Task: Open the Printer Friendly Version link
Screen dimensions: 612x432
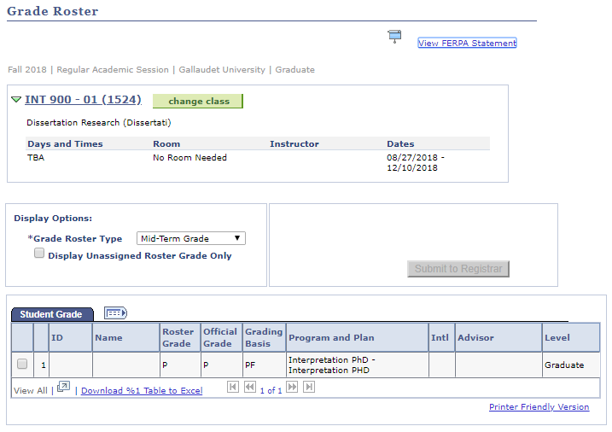Action: pos(539,407)
